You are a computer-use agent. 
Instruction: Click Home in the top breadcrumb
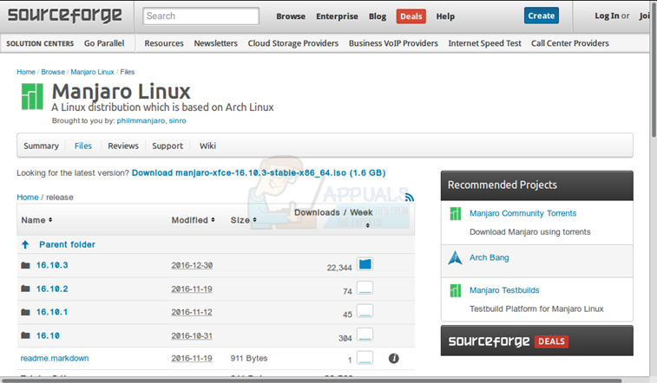click(26, 72)
